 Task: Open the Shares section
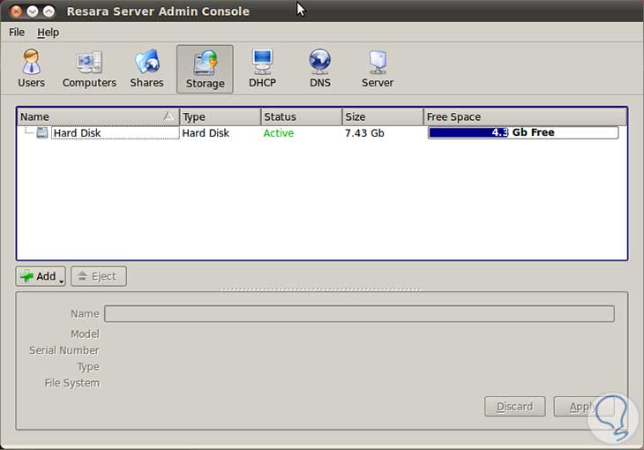(146, 69)
